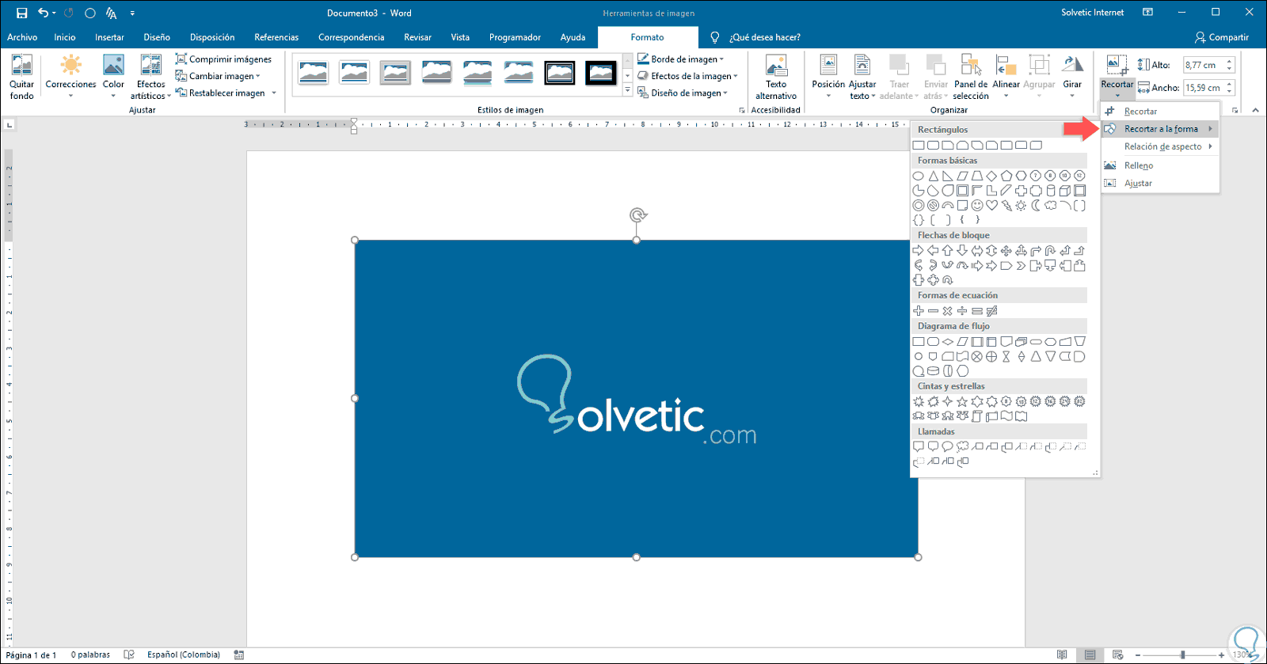Select Ajustar in the crop menu
Viewport: 1267px width, 664px height.
(x=1160, y=183)
